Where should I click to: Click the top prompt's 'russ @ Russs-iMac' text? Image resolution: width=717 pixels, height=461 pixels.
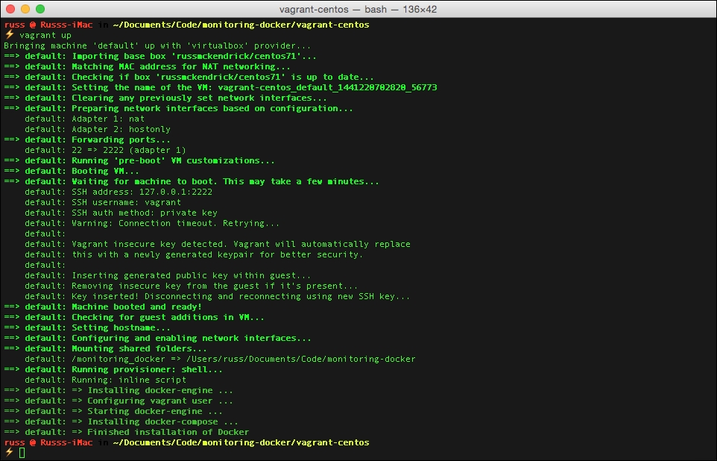[x=48, y=25]
